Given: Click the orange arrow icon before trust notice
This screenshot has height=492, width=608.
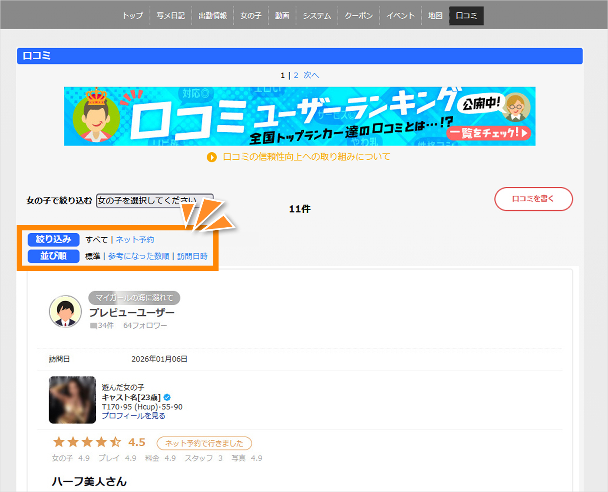Looking at the screenshot, I should coord(212,157).
